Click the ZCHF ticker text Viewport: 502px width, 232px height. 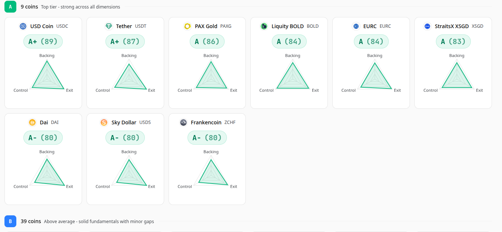[x=230, y=122]
